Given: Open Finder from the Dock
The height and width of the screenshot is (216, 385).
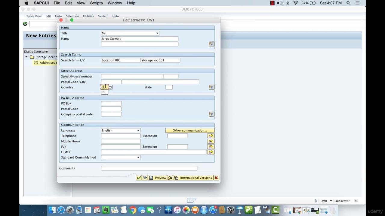Looking at the screenshot, I should (52, 210).
